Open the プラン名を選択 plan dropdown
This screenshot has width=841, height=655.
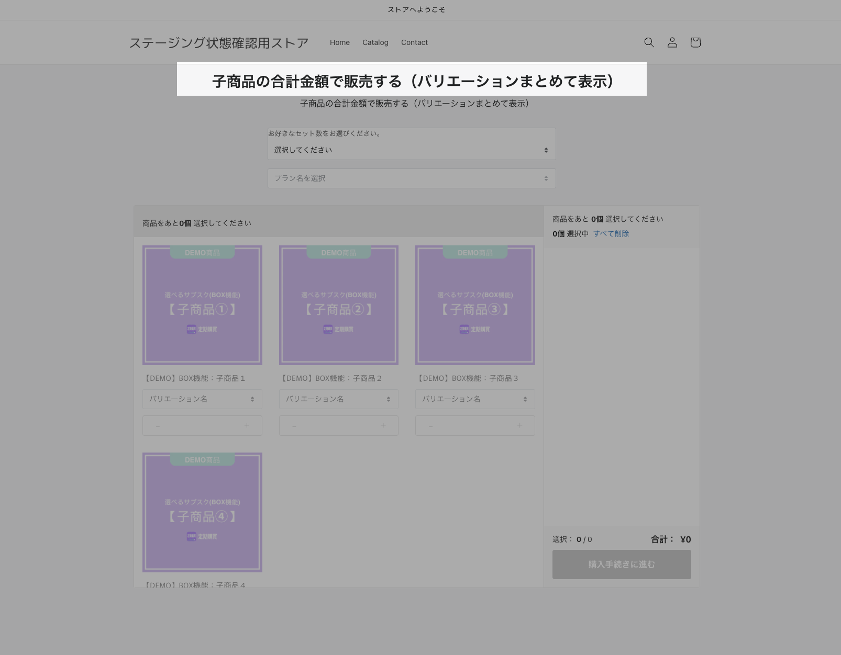coord(412,178)
